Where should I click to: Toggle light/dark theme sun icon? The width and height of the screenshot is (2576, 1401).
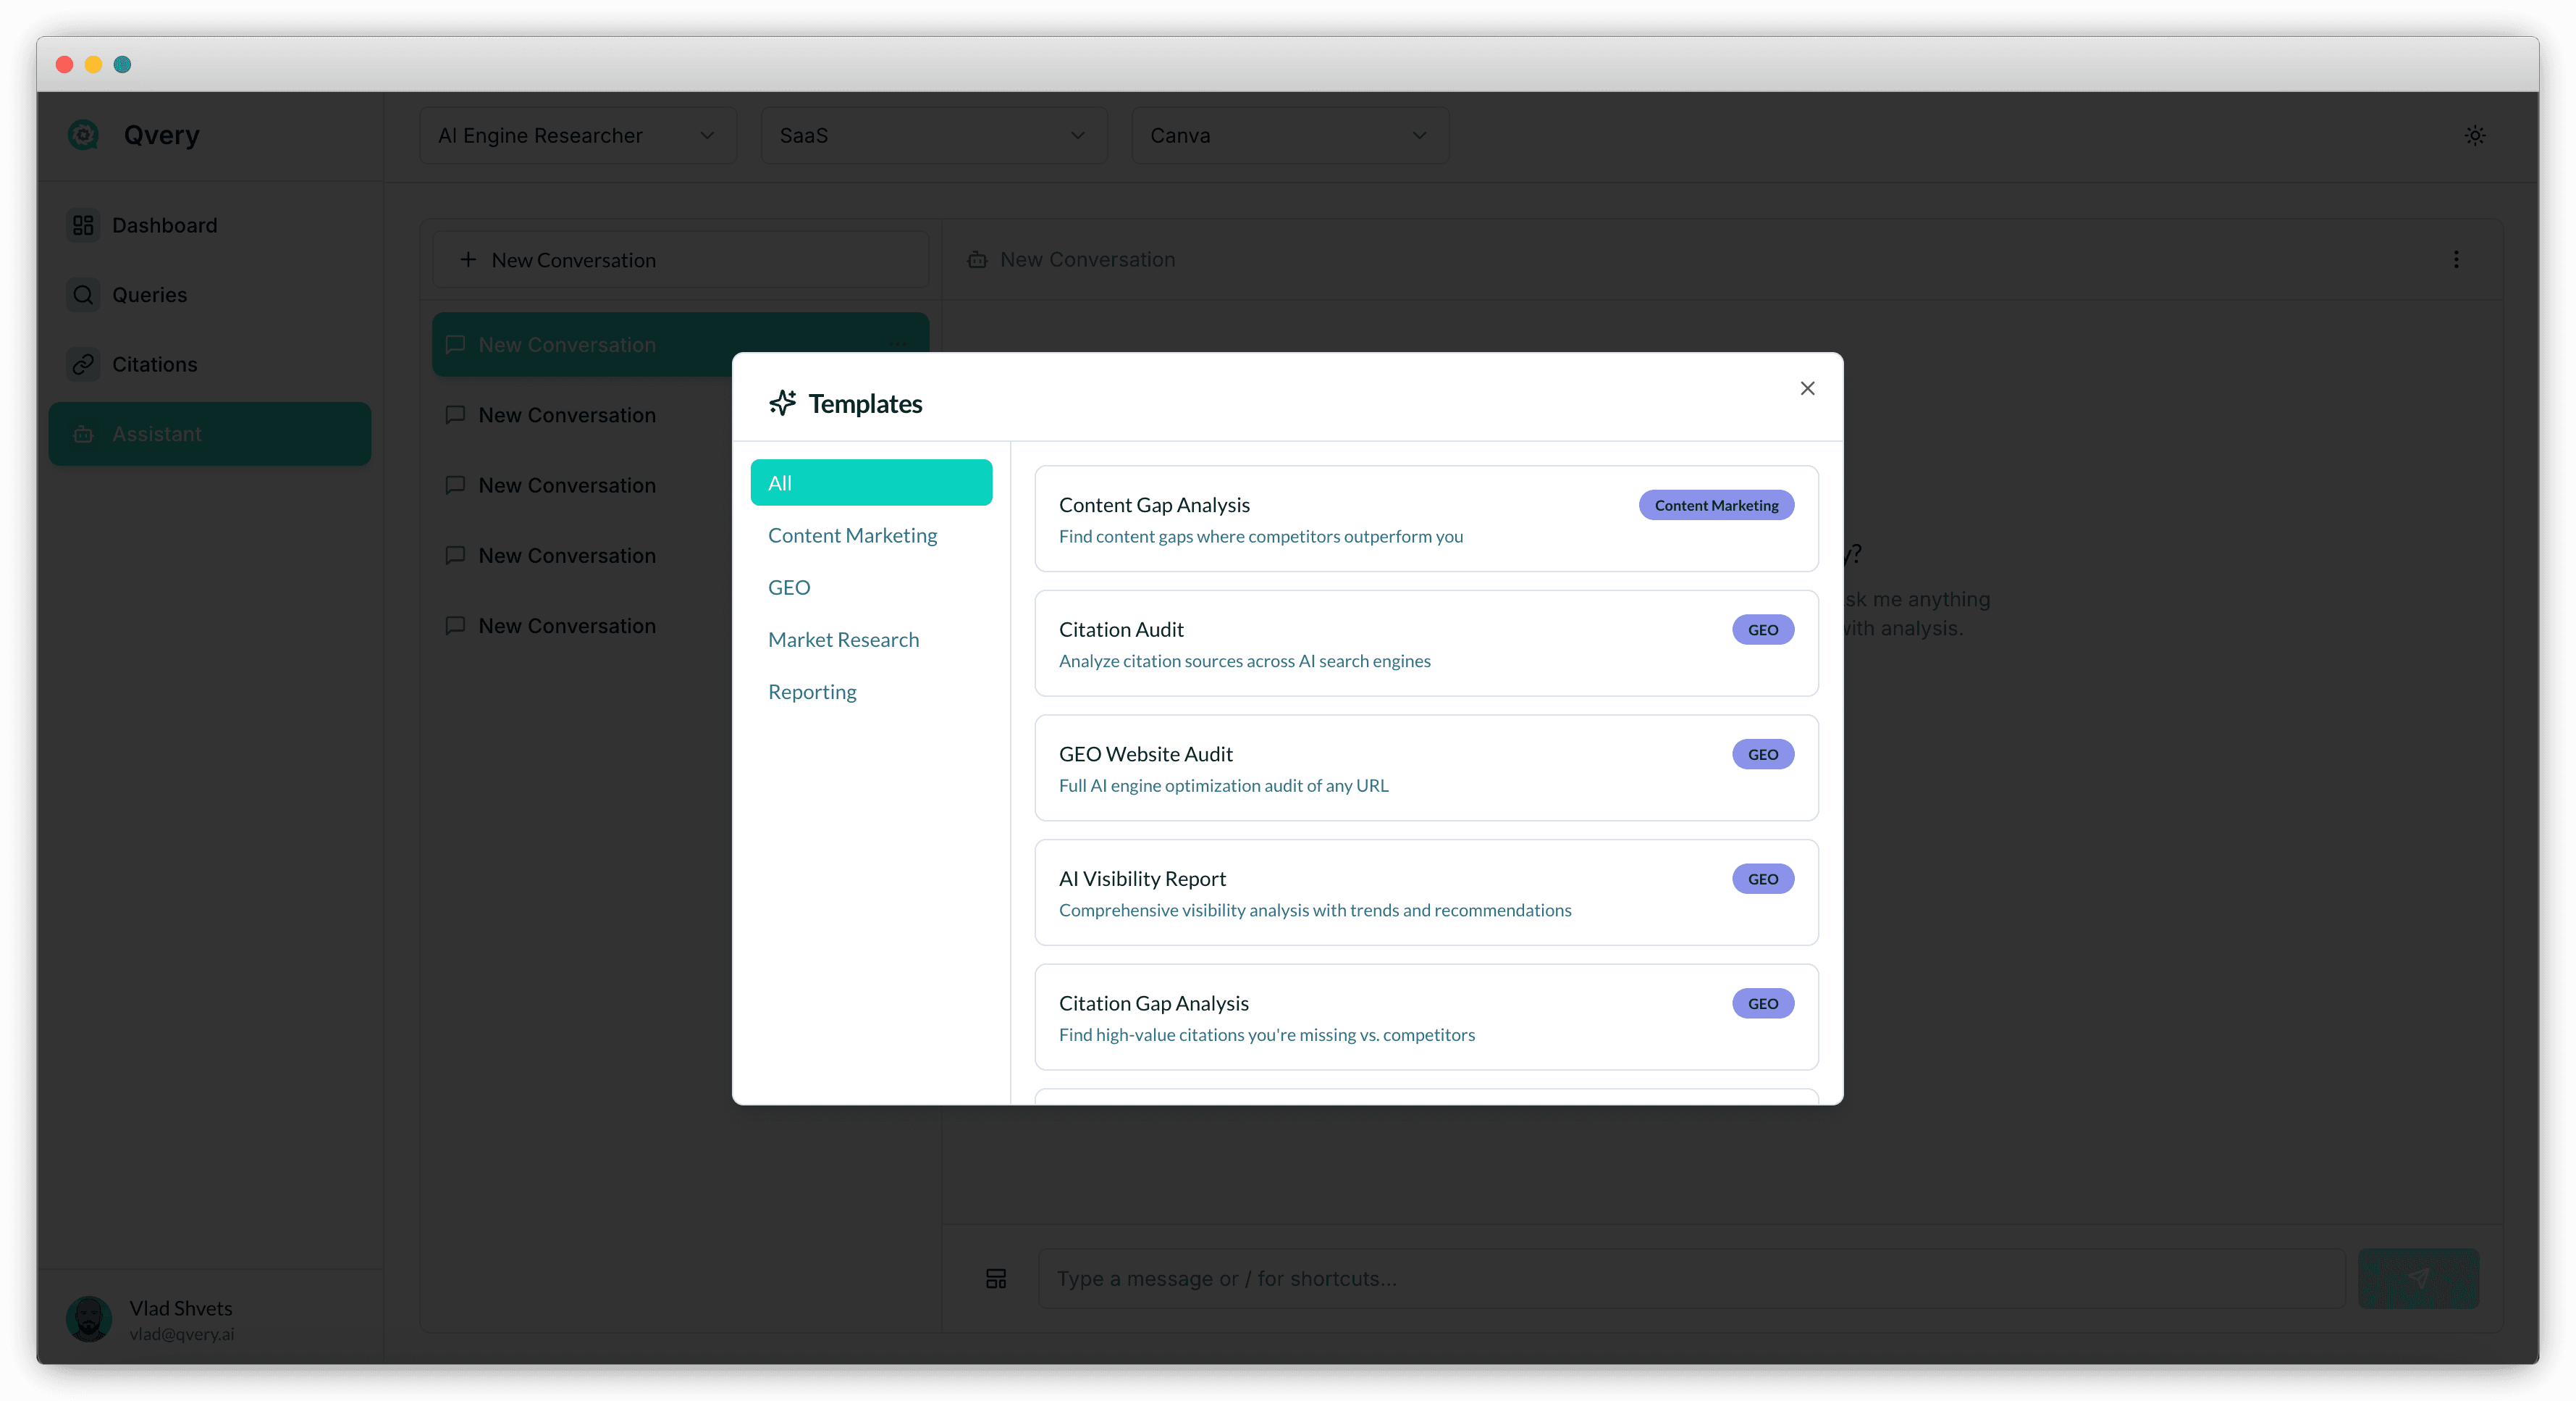coord(2475,135)
